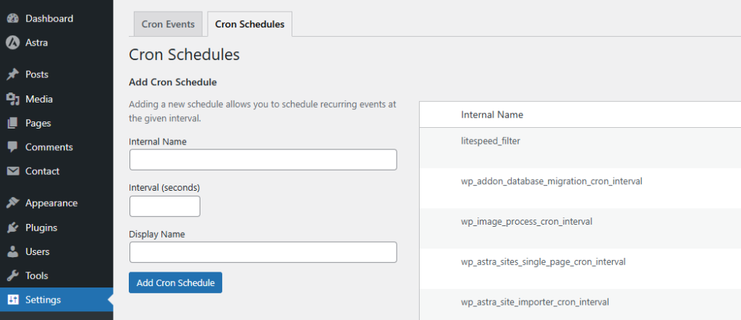Click the Interval (seconds) field
This screenshot has height=320, width=741.
[164, 207]
